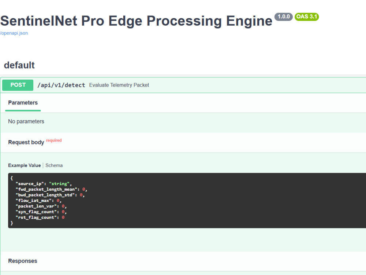Select the Example Value tab
Screen dimensions: 366x275
pyautogui.click(x=25, y=165)
